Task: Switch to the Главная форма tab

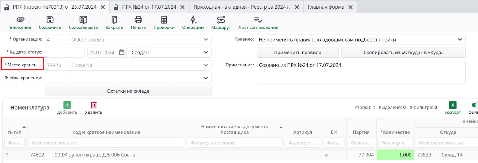Action: click(326, 7)
